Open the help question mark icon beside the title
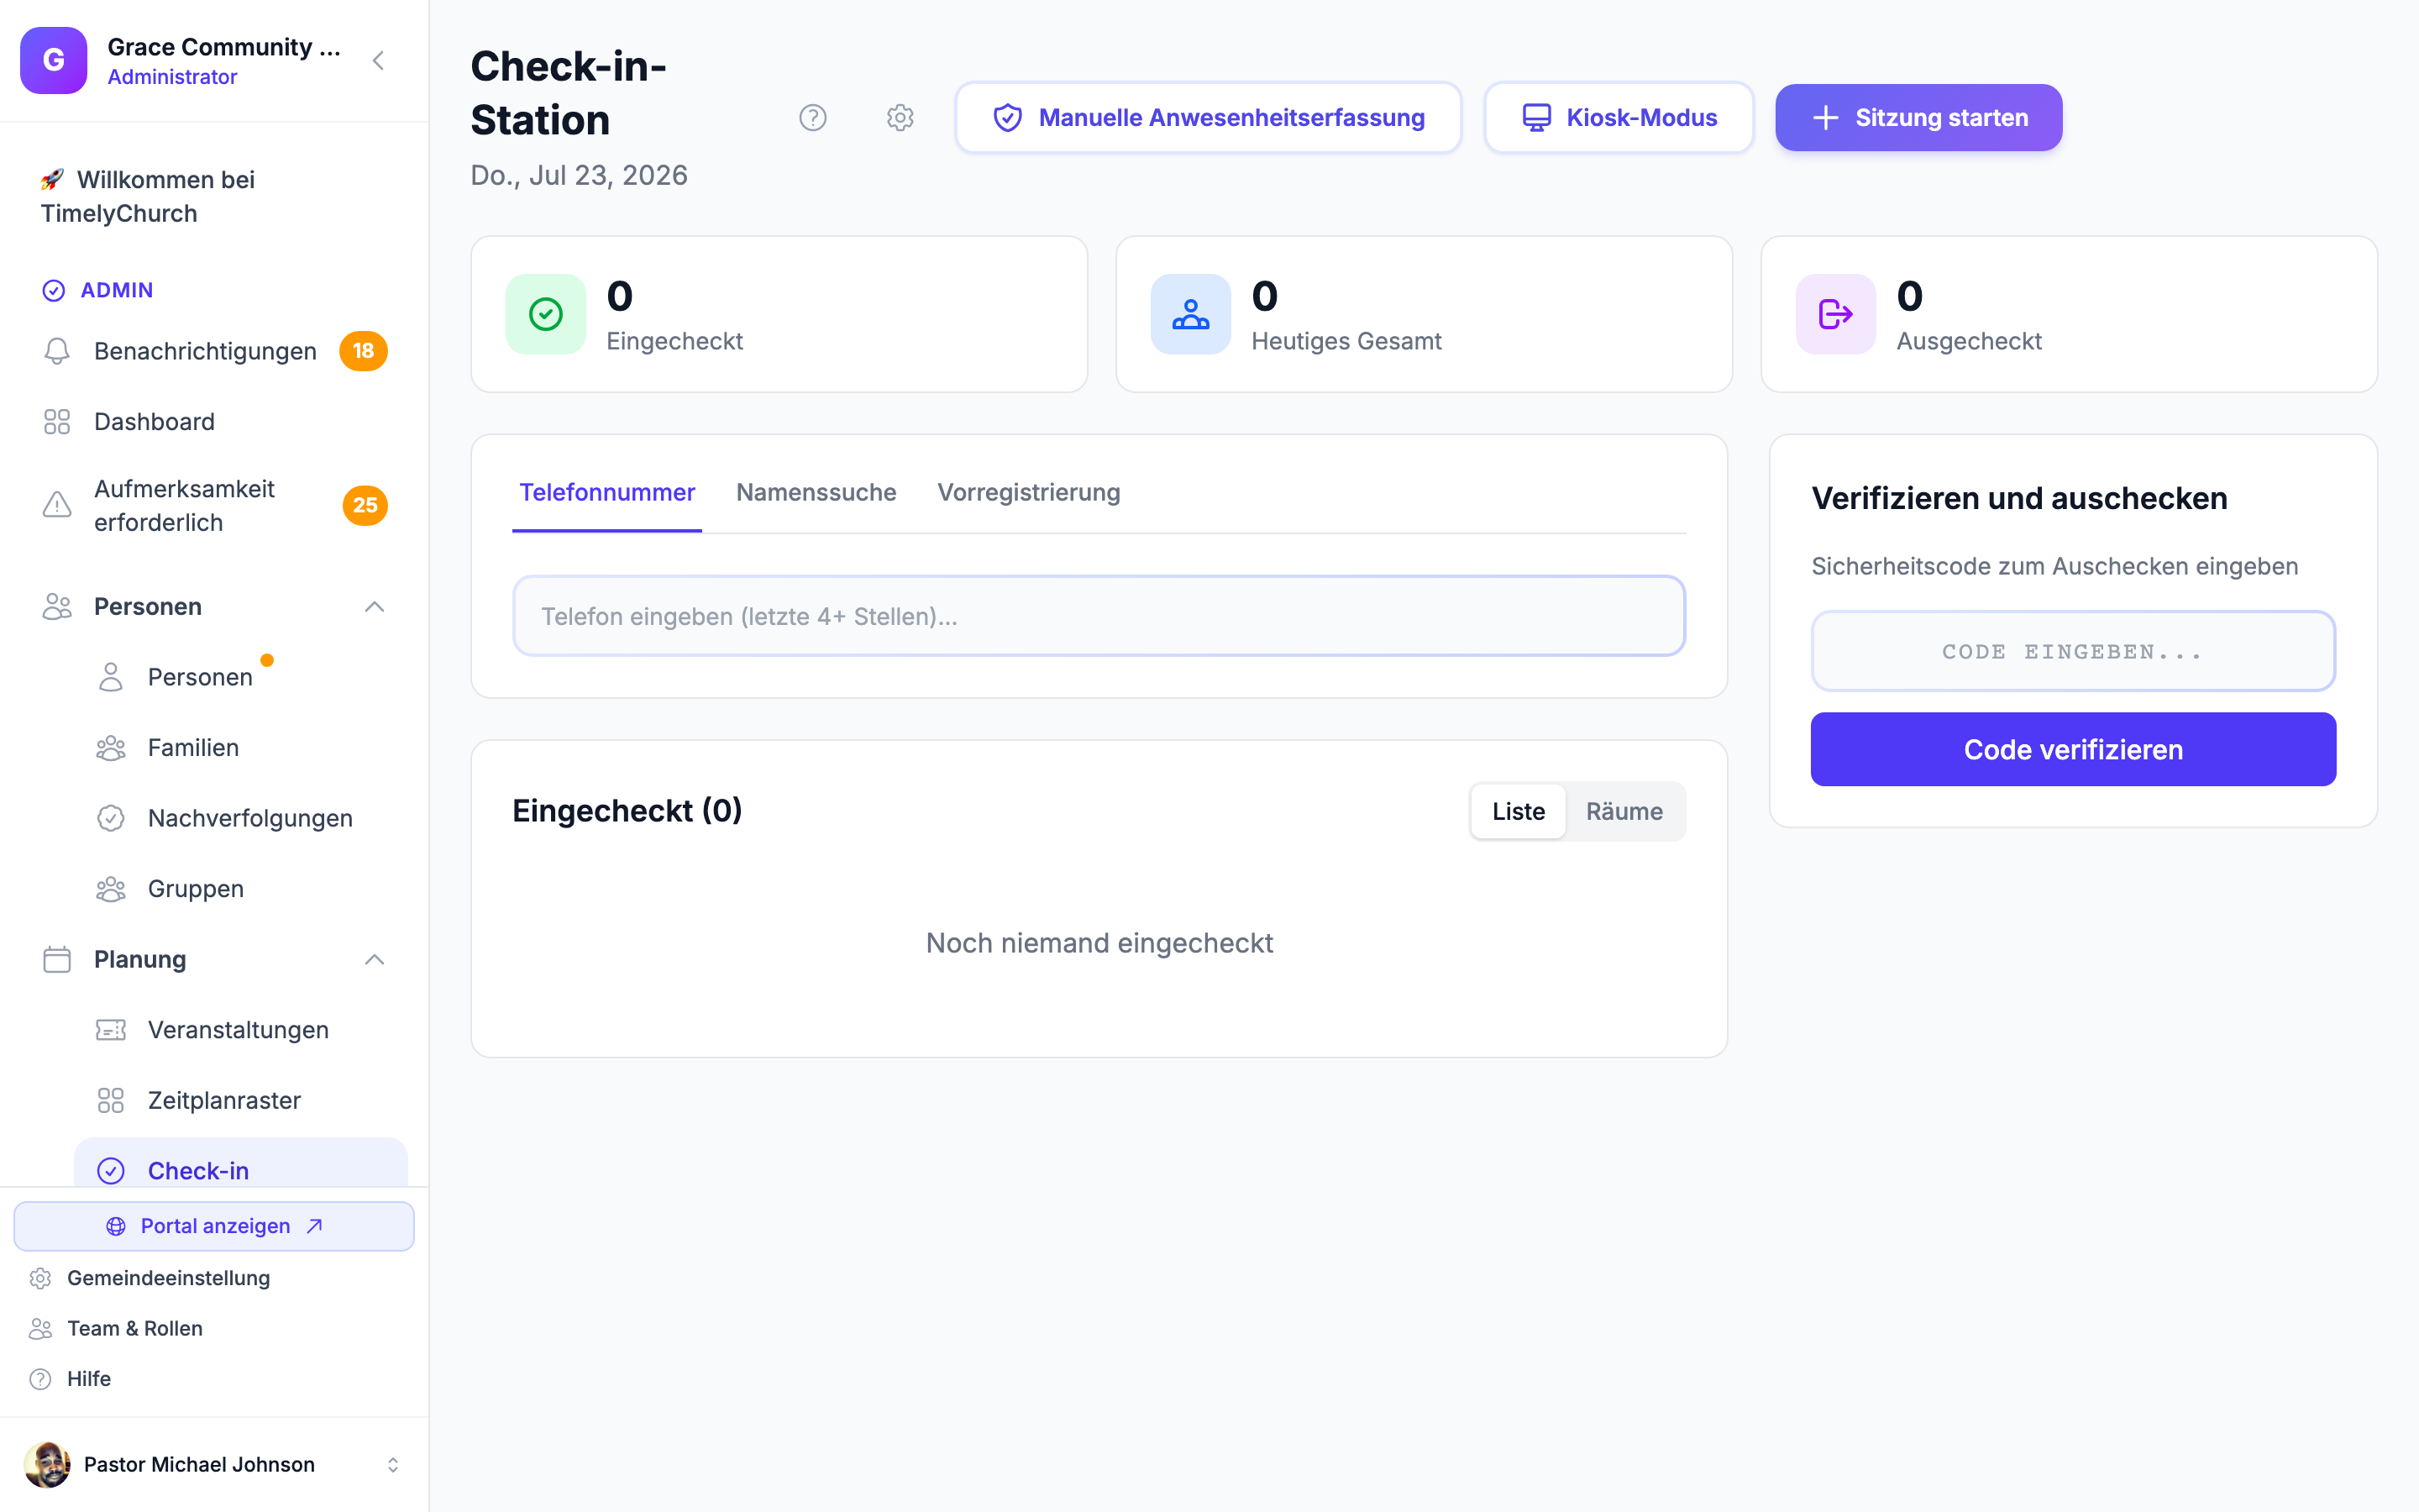Viewport: 2419px width, 1512px height. point(813,118)
